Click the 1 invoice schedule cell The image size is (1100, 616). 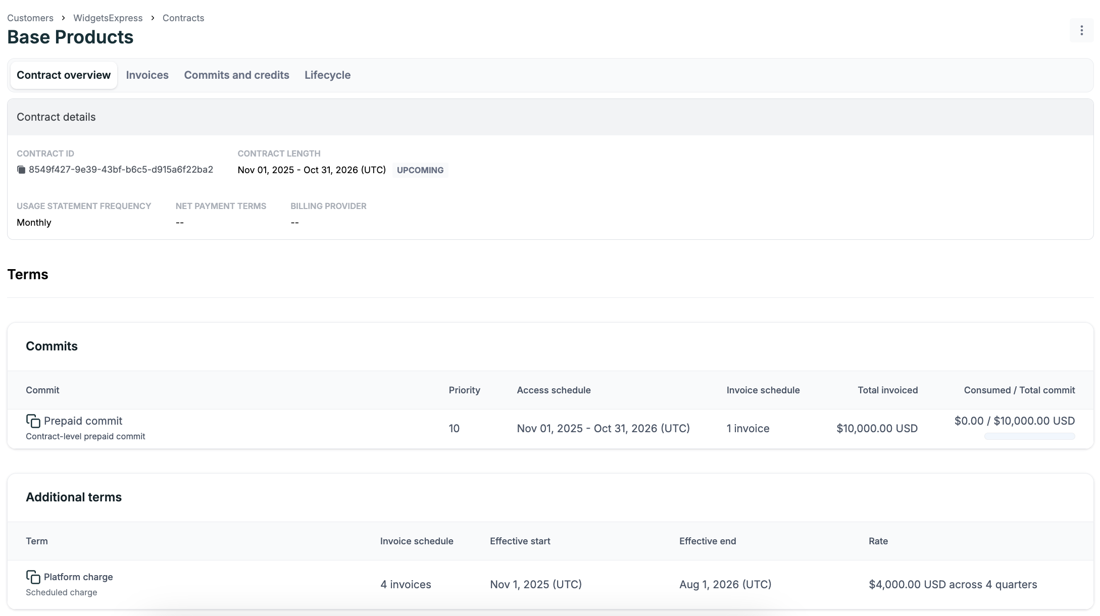748,428
